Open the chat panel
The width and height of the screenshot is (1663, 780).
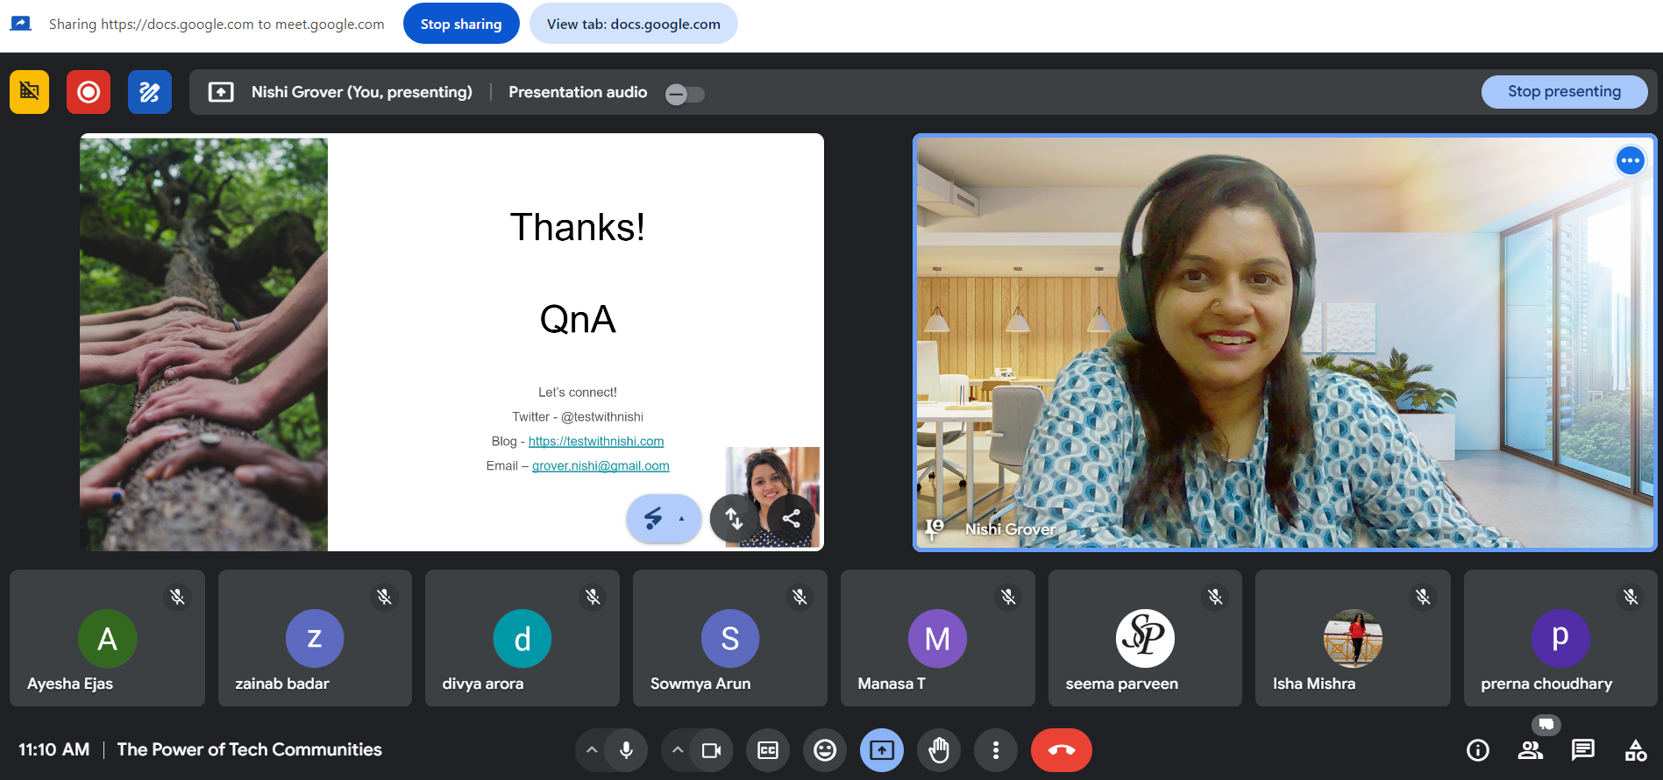coord(1582,750)
